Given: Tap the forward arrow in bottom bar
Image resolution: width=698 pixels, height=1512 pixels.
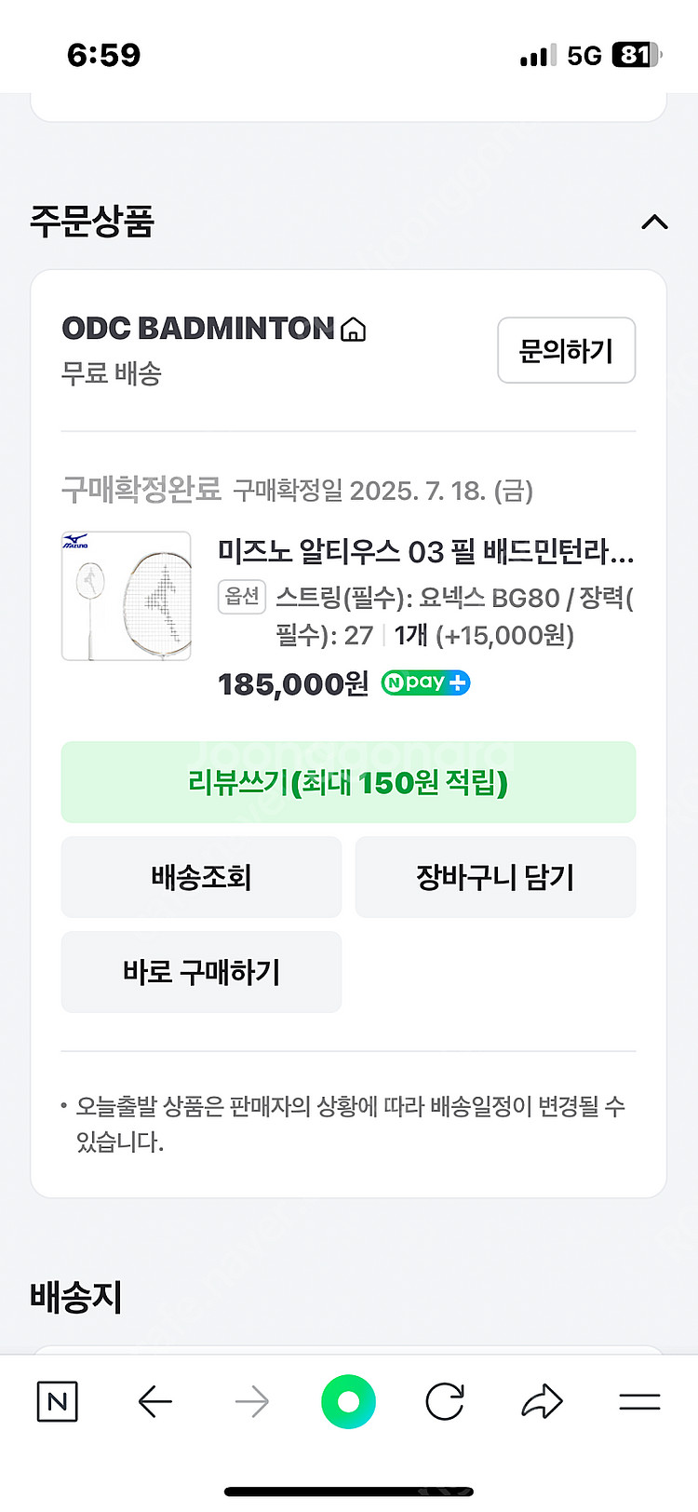Looking at the screenshot, I should click(252, 1401).
